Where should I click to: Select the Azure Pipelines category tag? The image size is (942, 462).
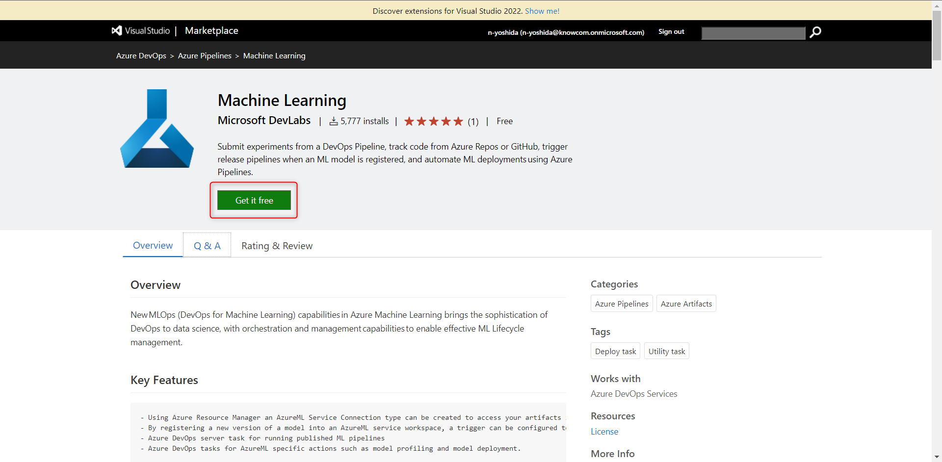[x=622, y=304]
